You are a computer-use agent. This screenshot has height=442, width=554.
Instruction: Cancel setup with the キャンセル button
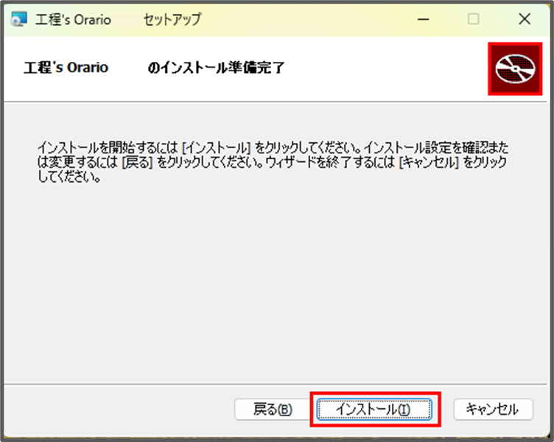pyautogui.click(x=493, y=410)
